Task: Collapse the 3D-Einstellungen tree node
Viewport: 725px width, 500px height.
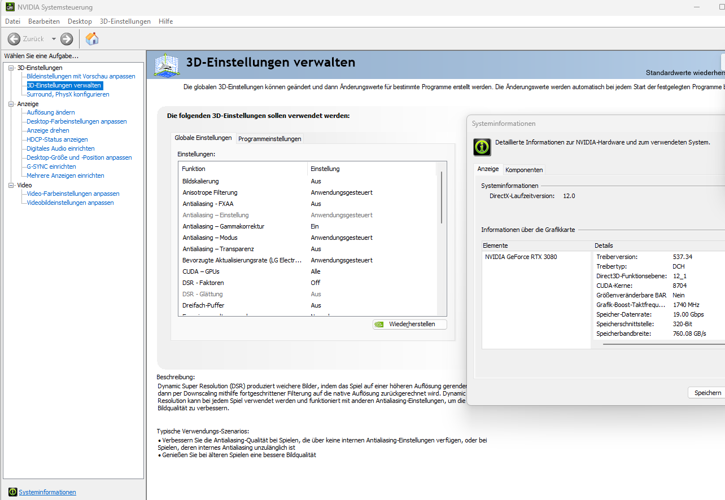Action: click(x=11, y=68)
